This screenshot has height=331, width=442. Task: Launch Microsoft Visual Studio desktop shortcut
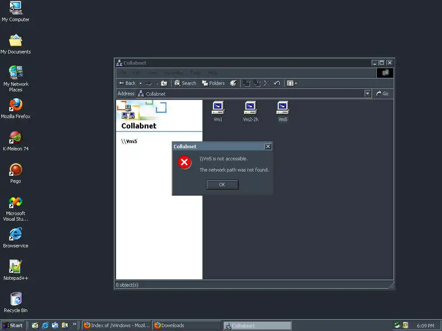point(16,209)
